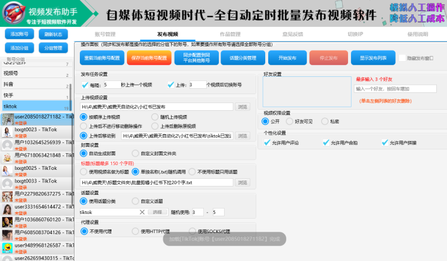Set video permission to 公开
This screenshot has width=447, height=261.
pyautogui.click(x=265, y=122)
